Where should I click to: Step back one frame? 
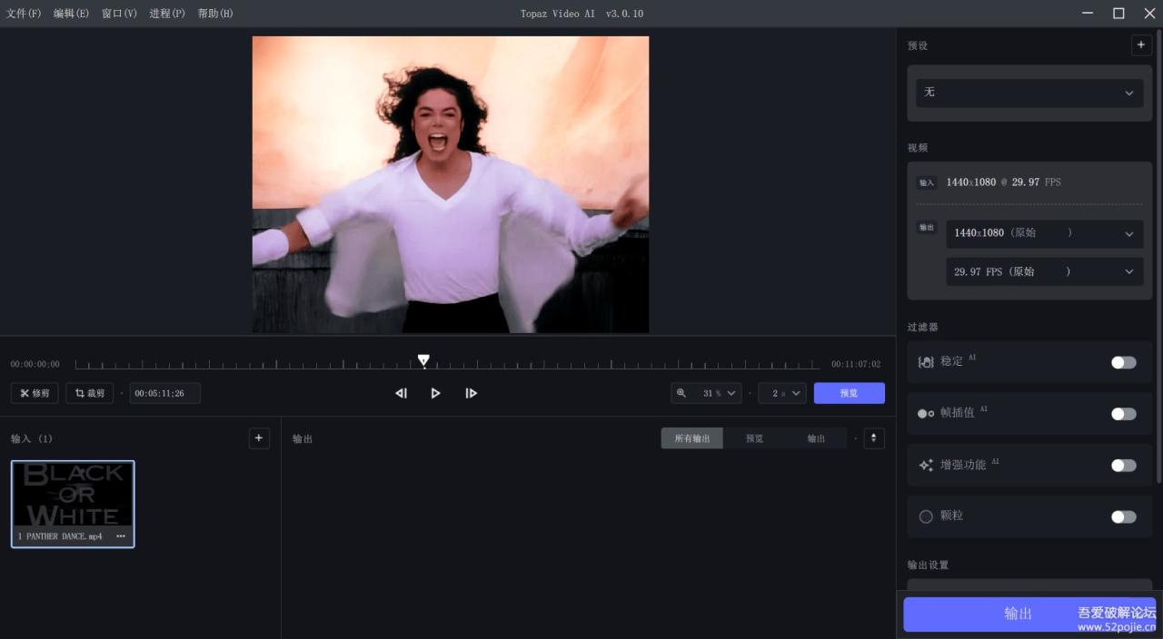[x=401, y=393]
